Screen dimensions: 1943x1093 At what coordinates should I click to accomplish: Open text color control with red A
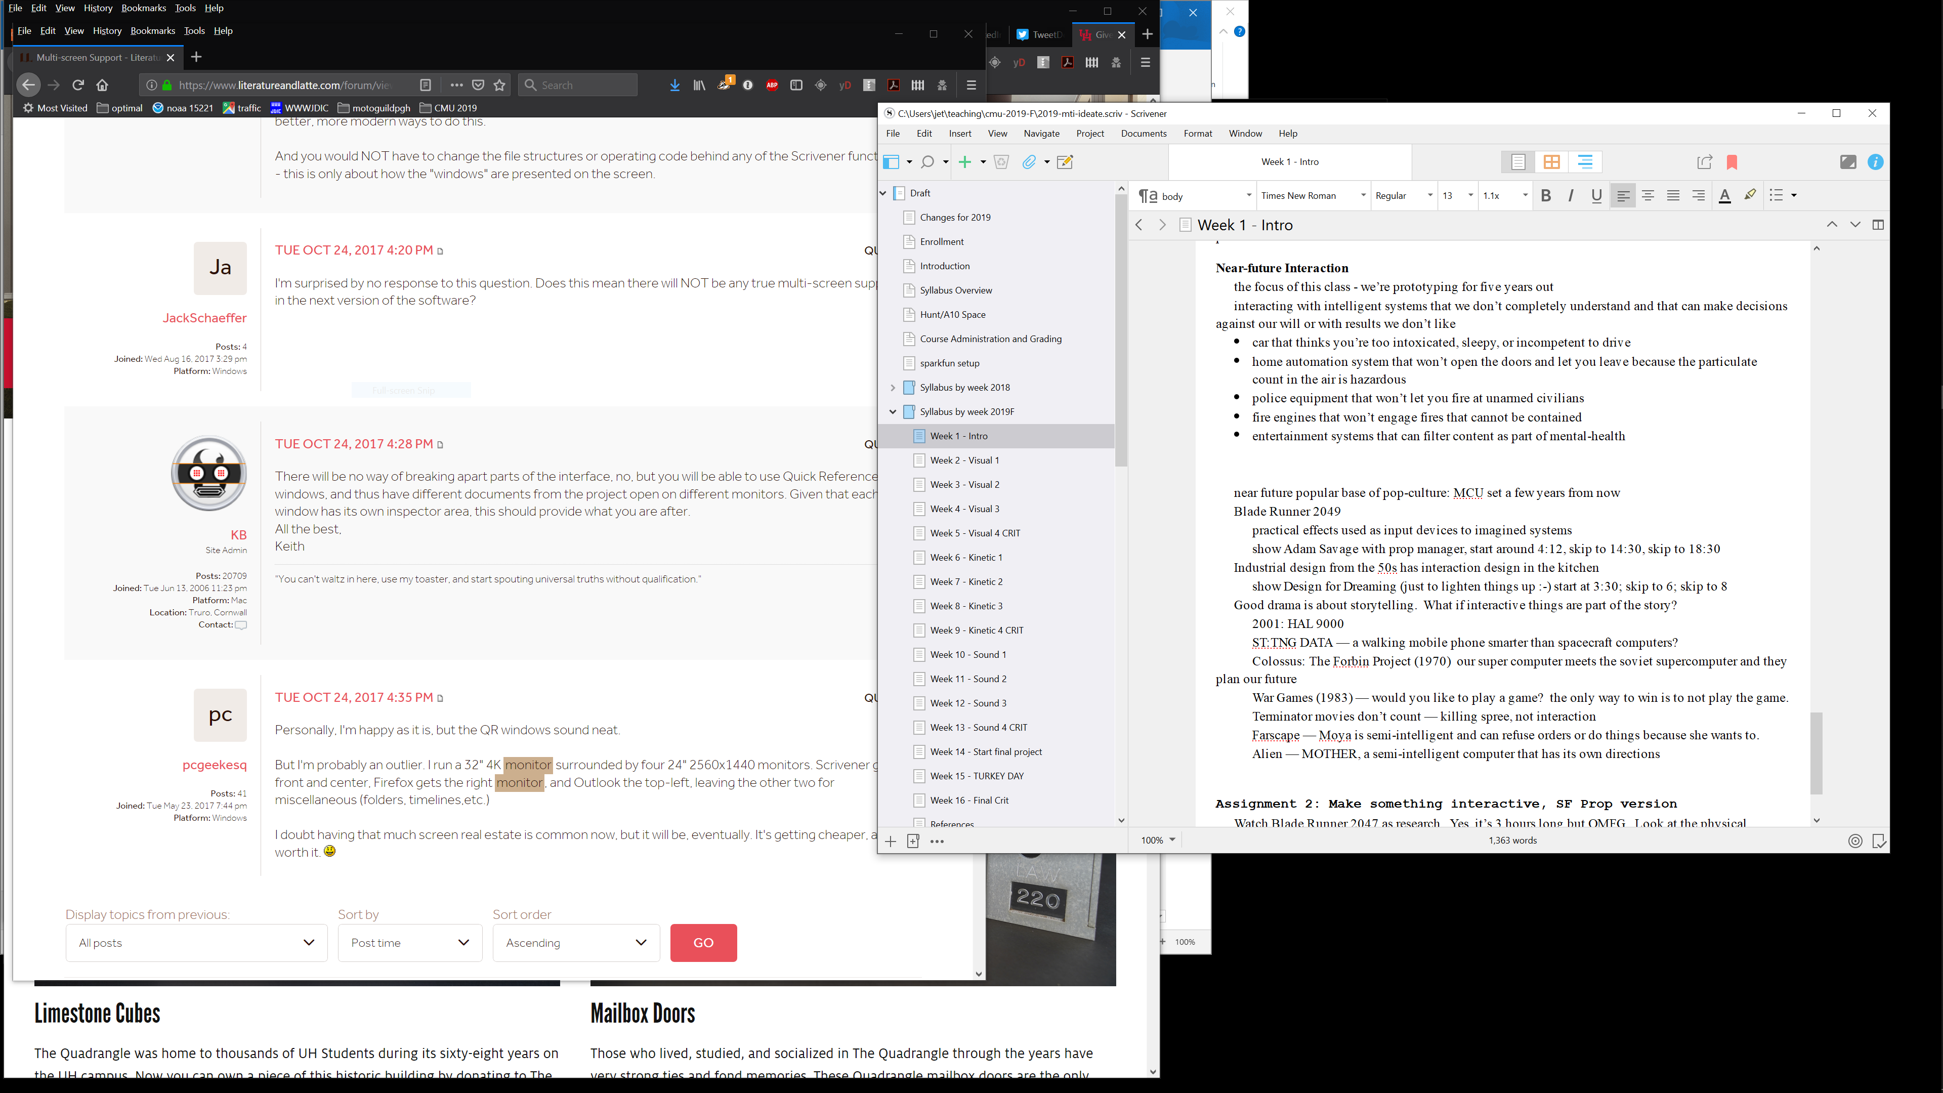pyautogui.click(x=1724, y=195)
